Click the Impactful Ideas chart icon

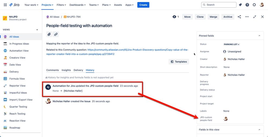5,93
